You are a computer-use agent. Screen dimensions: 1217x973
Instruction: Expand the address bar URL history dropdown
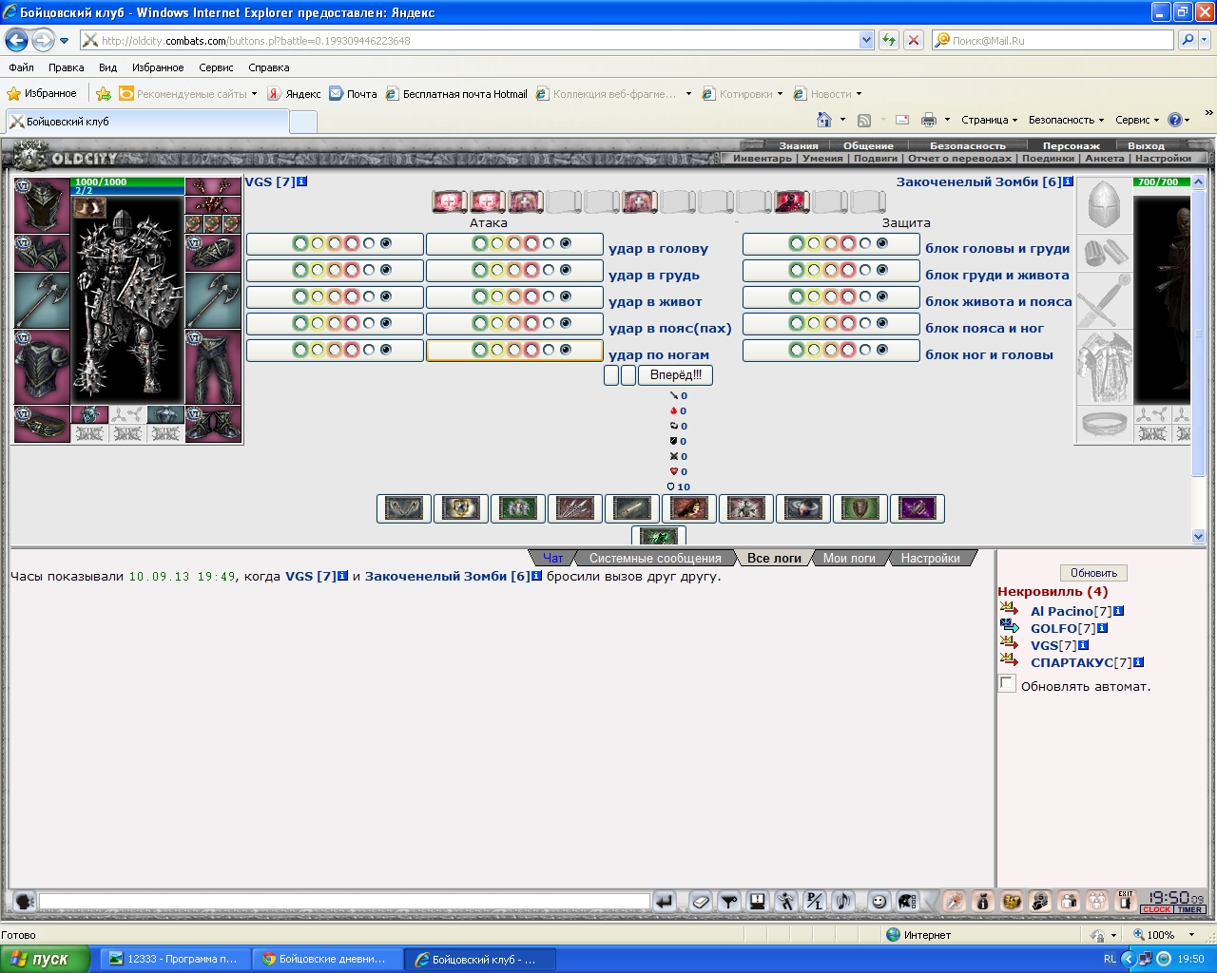click(x=866, y=40)
